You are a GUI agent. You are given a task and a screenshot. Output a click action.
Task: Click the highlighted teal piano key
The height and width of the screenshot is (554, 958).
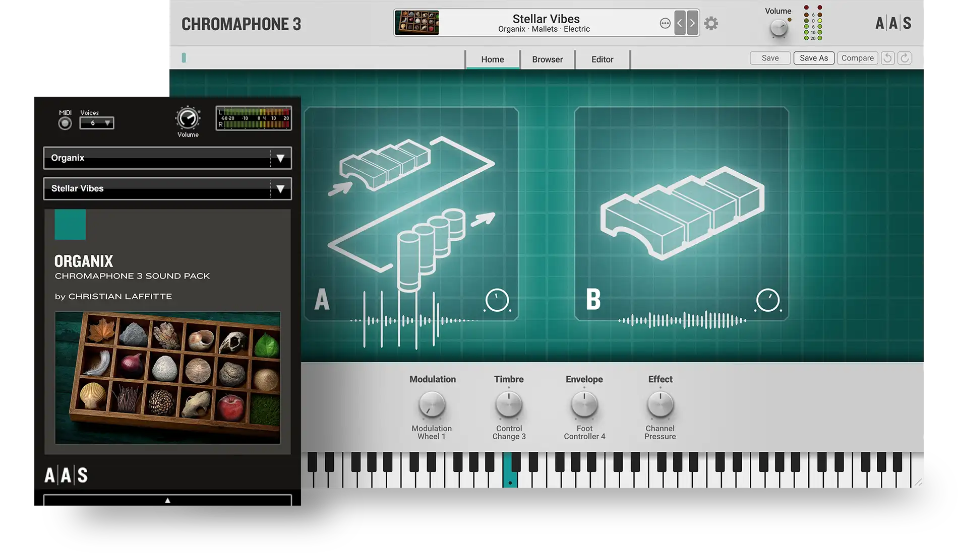coord(510,470)
